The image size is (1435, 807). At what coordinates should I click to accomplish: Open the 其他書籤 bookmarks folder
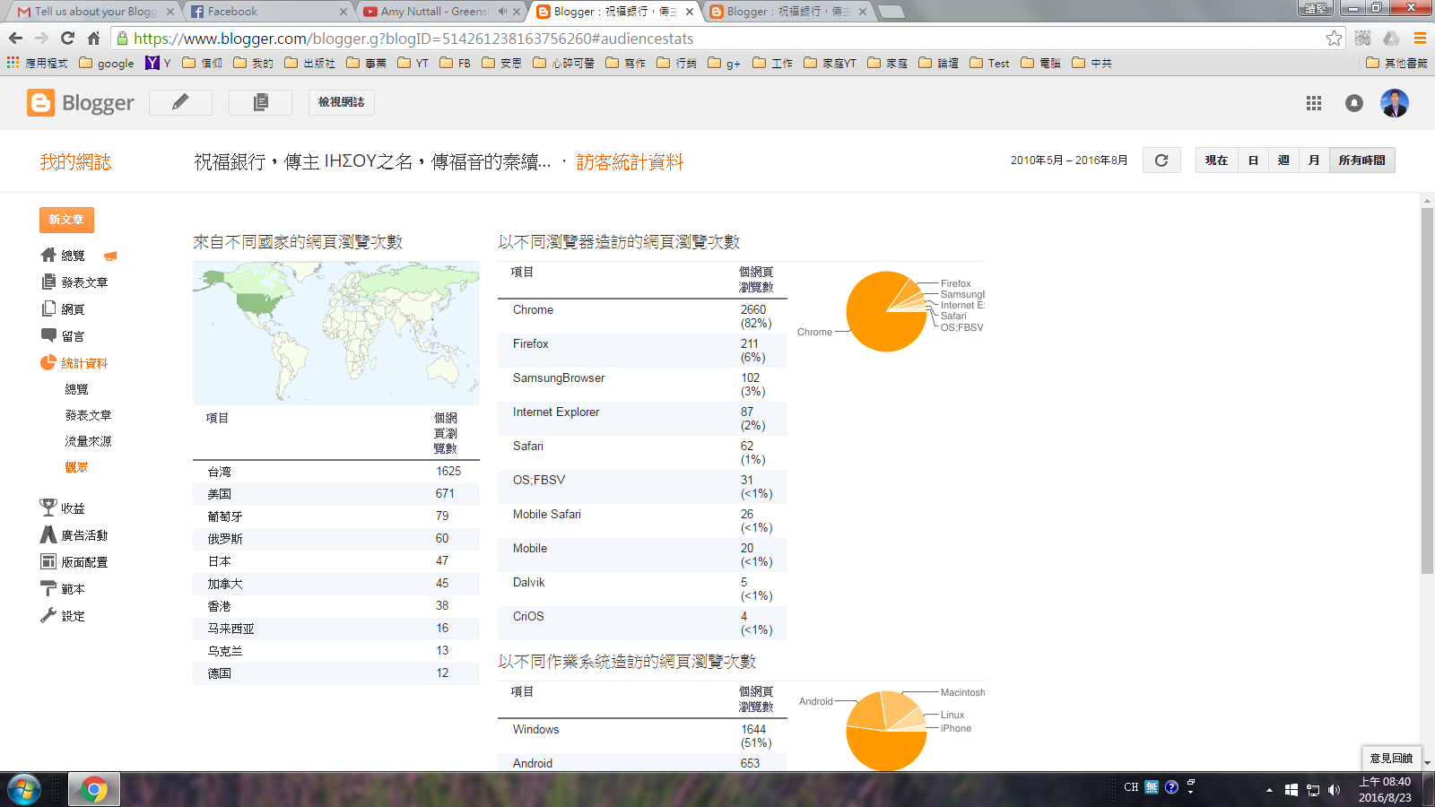pos(1396,63)
